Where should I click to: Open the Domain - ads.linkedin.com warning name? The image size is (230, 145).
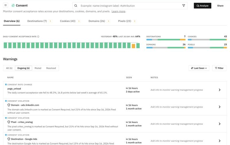click(25, 105)
